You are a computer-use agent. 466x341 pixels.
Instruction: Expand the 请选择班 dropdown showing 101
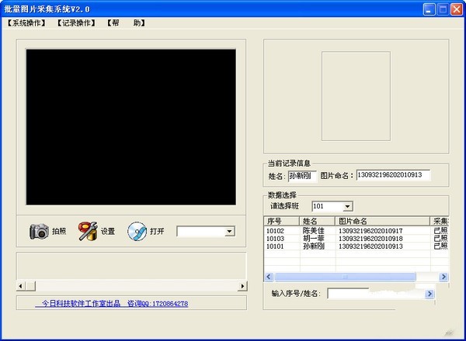point(347,206)
